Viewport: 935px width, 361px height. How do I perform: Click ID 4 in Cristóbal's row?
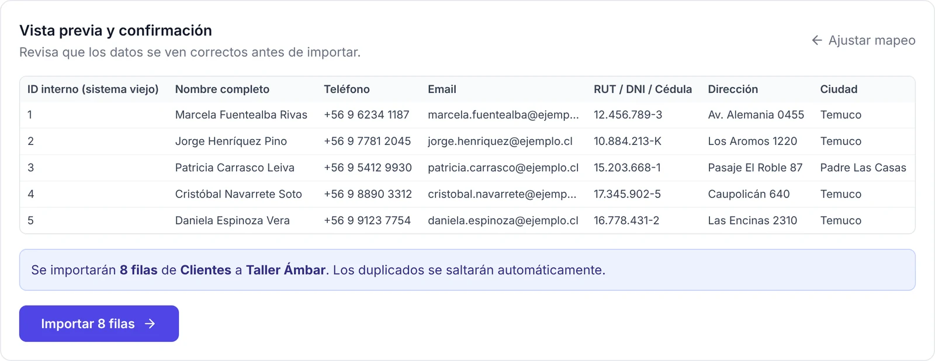[x=30, y=194]
